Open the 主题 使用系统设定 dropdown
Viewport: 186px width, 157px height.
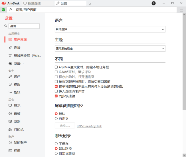pos(110,49)
